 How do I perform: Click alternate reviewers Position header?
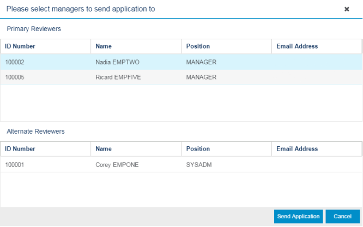click(226, 148)
